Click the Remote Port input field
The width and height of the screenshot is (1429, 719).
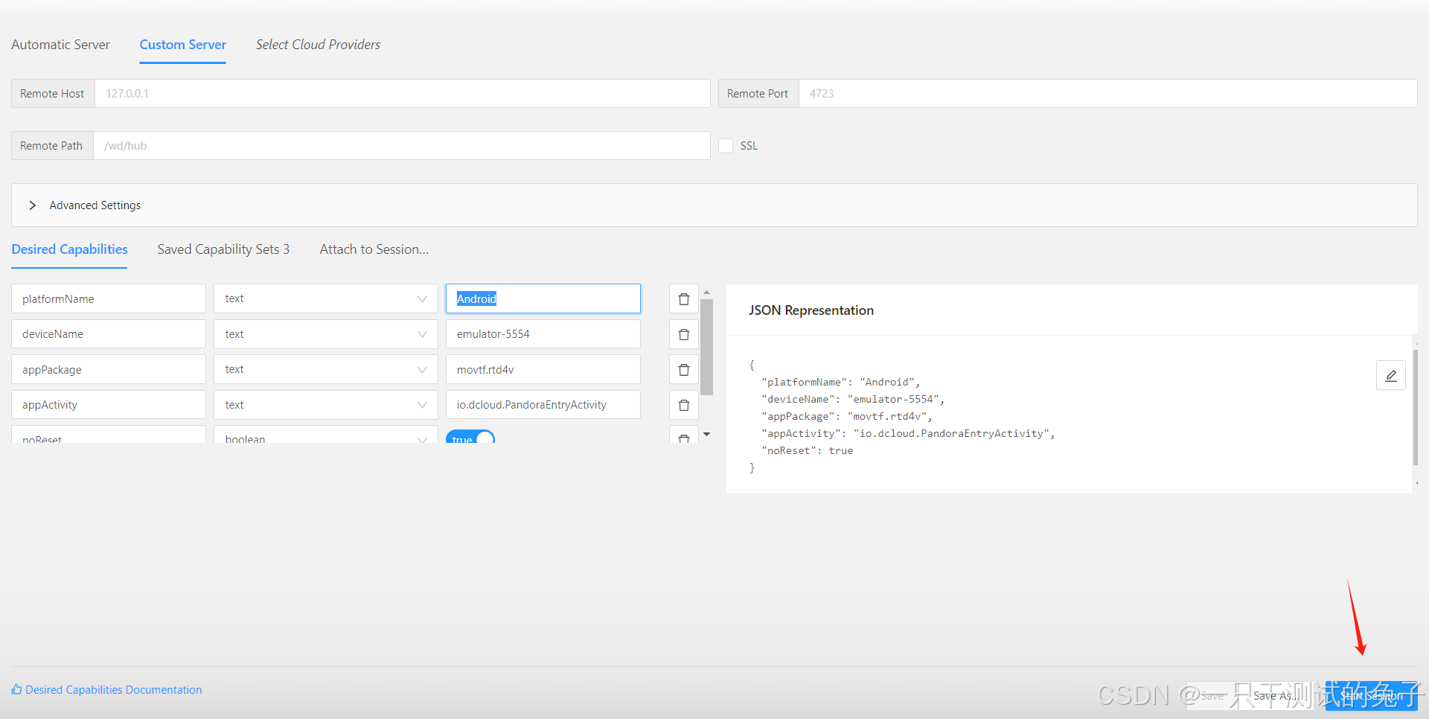click(1107, 94)
